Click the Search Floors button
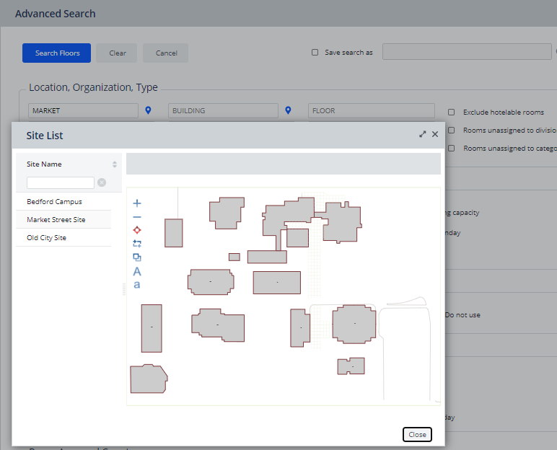 56,53
